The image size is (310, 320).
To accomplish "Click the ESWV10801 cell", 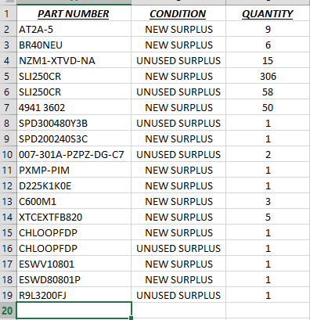I will coord(74,264).
